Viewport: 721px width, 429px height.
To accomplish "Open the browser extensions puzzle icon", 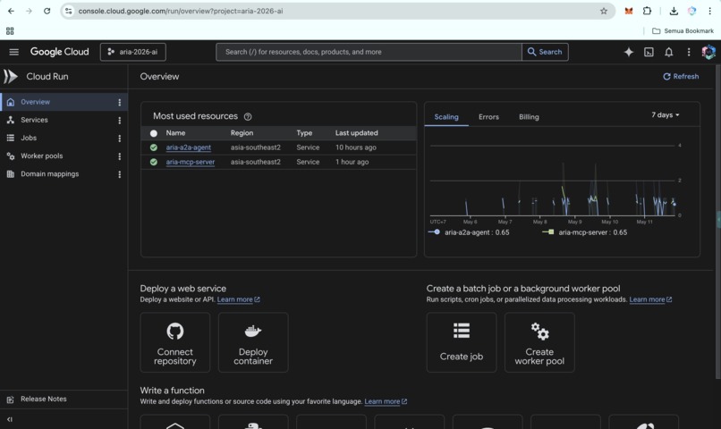I will coord(647,11).
